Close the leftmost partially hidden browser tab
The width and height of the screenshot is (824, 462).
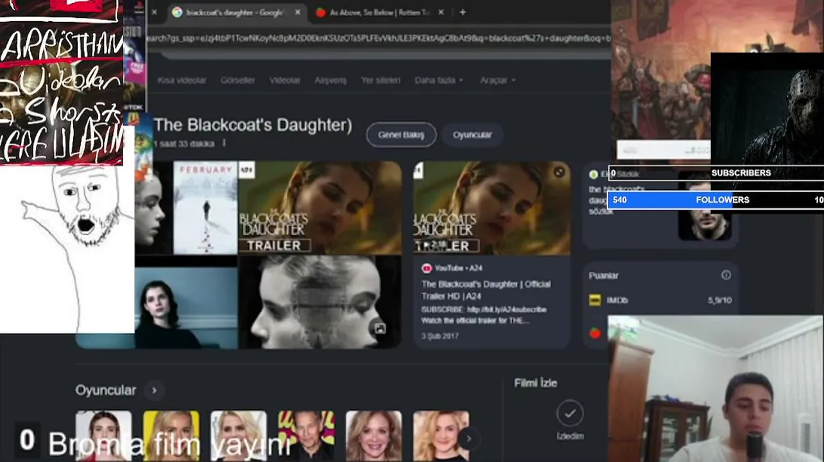[154, 12]
